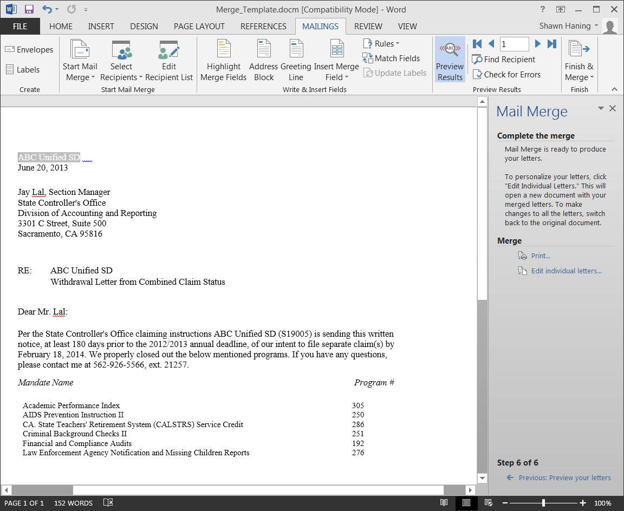
Task: Click 'Dear Mr. Lal:' greeting text
Action: click(43, 311)
